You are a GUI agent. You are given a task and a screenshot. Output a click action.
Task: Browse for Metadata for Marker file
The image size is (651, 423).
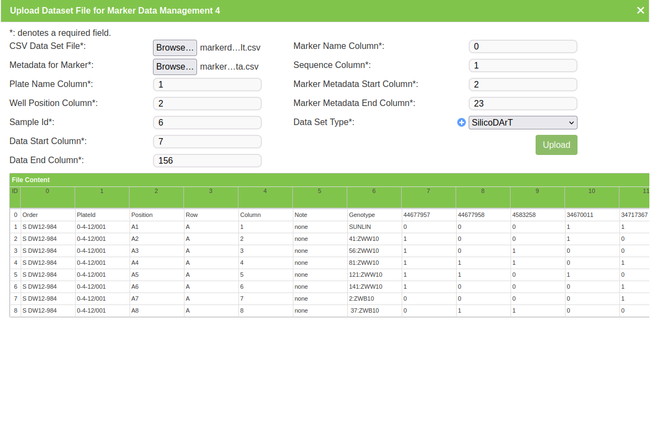[x=175, y=67]
